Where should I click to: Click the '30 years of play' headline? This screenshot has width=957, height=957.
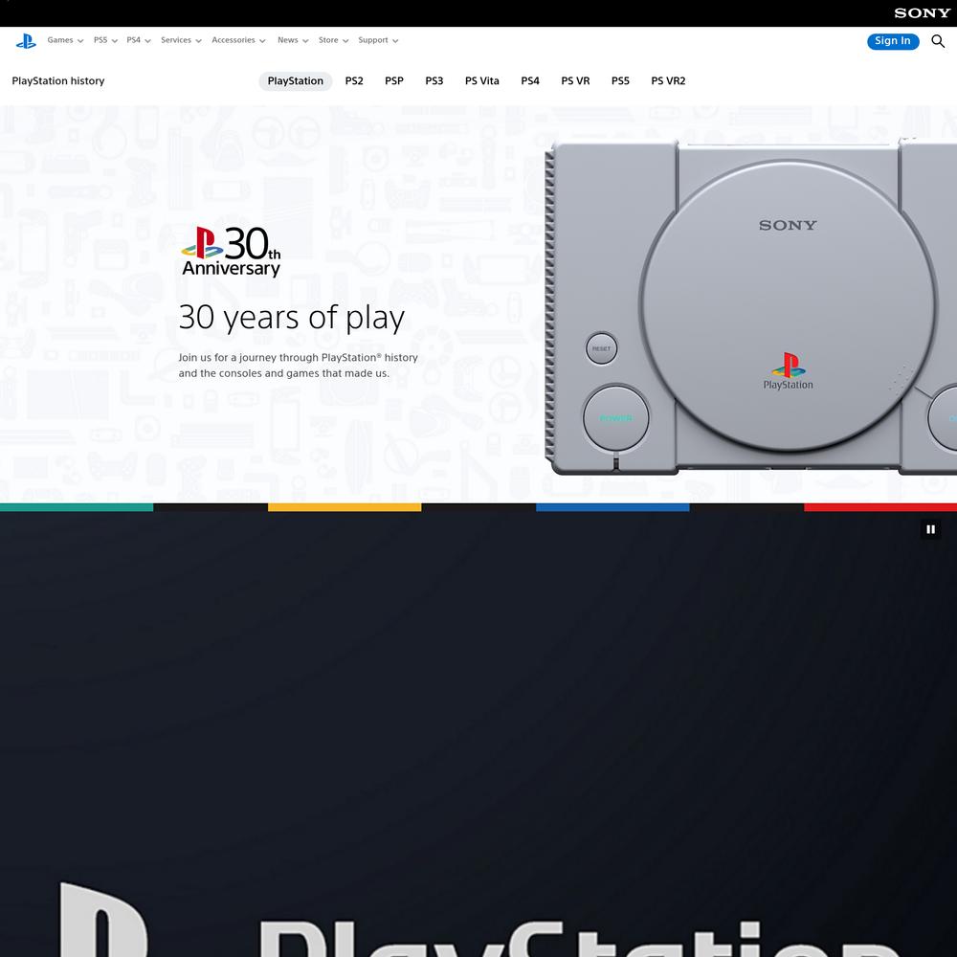point(292,318)
